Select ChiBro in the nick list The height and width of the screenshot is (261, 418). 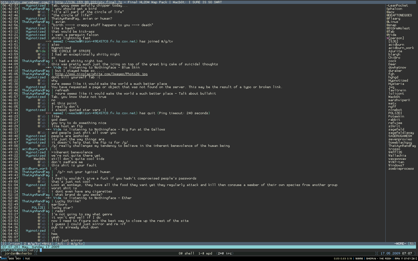(x=394, y=58)
